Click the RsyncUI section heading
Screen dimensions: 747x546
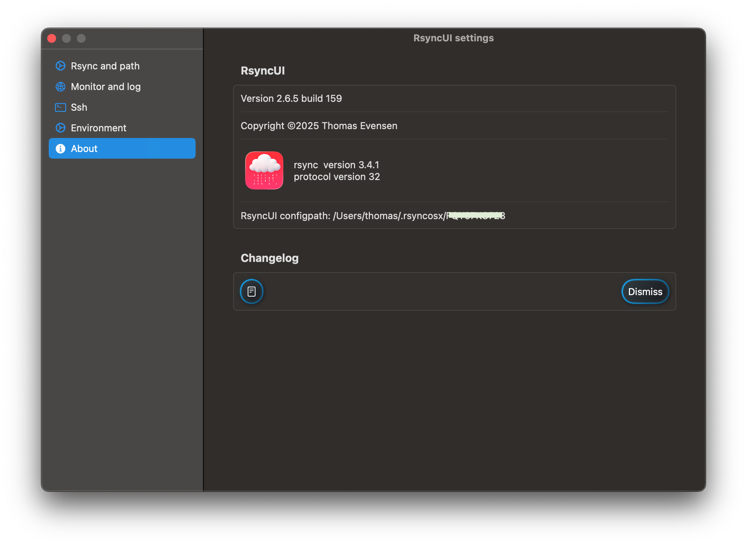click(x=263, y=70)
